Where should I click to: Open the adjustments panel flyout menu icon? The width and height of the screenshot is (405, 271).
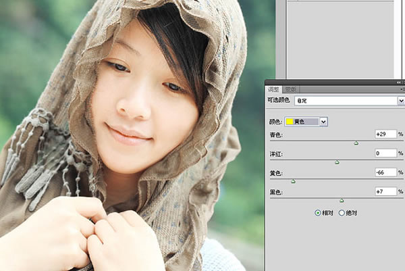[x=402, y=89]
